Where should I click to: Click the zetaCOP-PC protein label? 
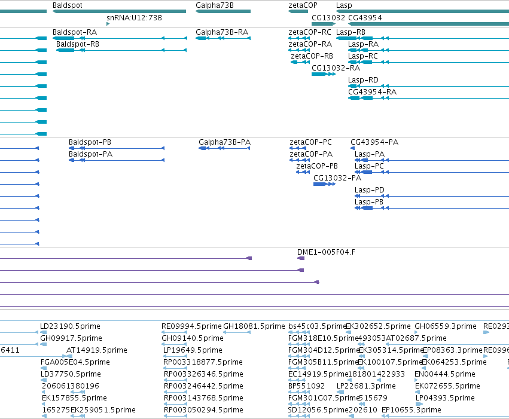310,142
